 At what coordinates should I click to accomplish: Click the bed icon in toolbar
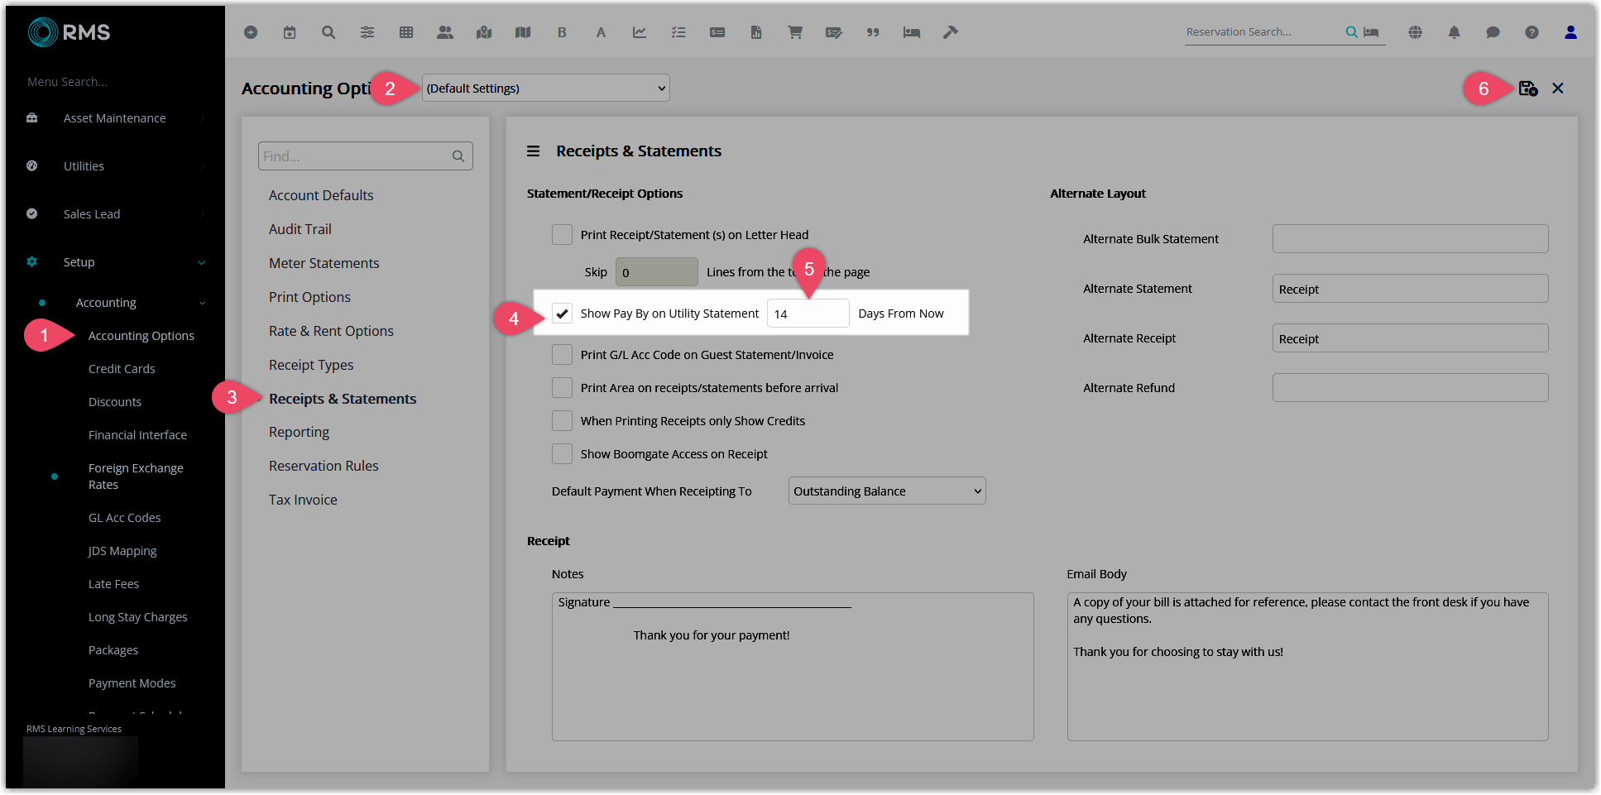pyautogui.click(x=912, y=32)
